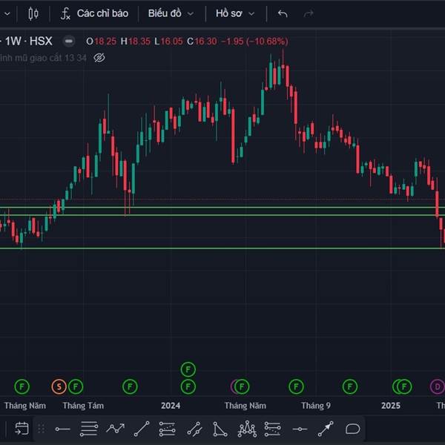Select the uppermost green horizontal line
Image resolution: width=445 pixels, height=445 pixels.
pos(222,207)
